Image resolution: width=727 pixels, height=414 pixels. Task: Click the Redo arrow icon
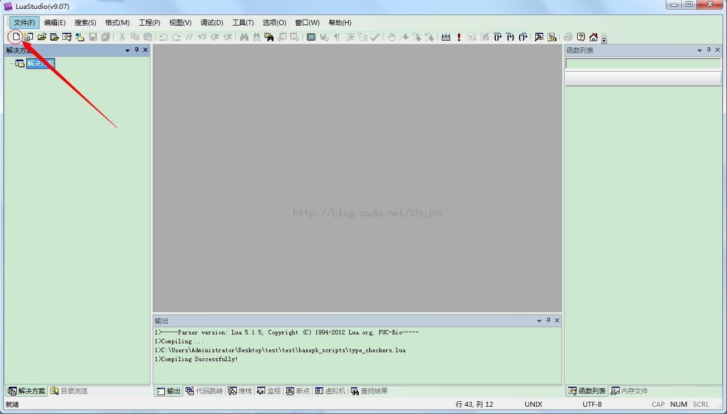pyautogui.click(x=176, y=37)
